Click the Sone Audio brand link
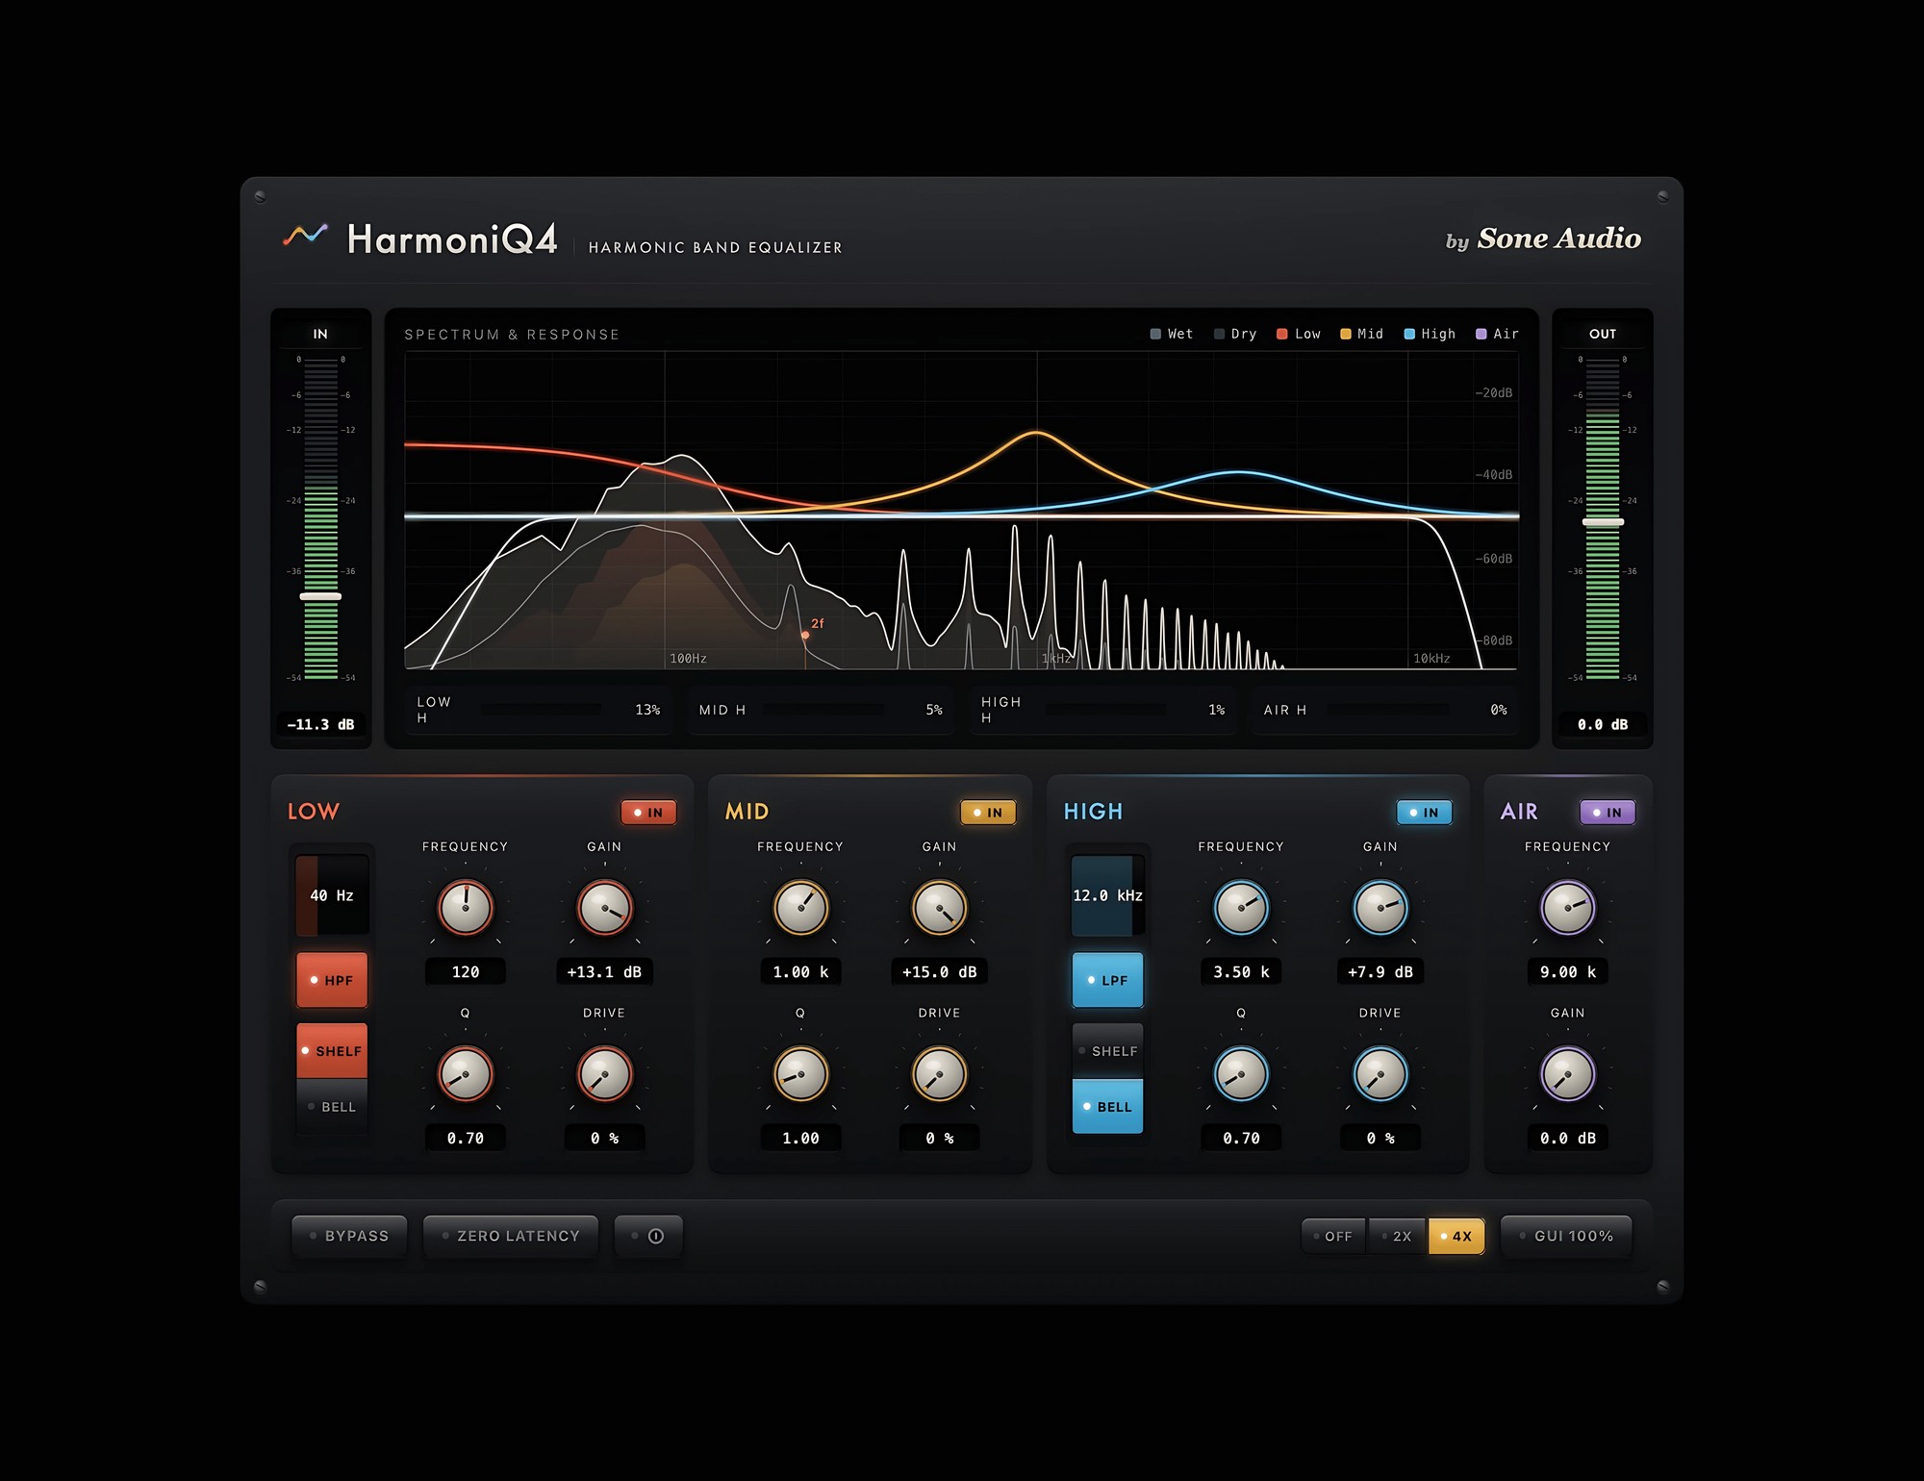This screenshot has height=1481, width=1924. (x=1543, y=238)
